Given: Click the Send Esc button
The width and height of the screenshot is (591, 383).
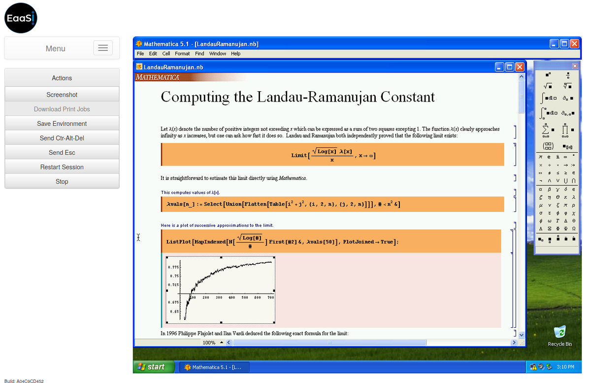Looking at the screenshot, I should tap(62, 153).
